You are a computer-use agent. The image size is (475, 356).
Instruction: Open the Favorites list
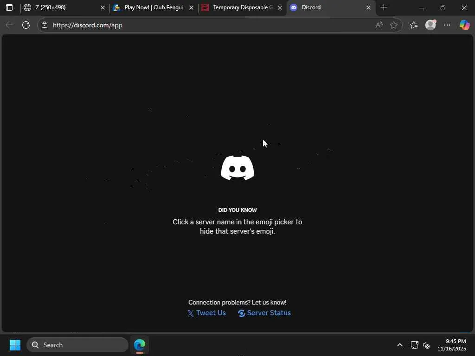pos(414,25)
